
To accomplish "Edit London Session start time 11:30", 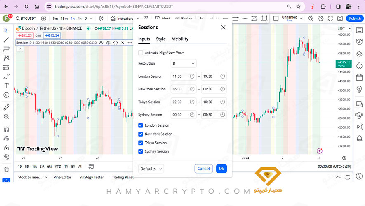I will 184,76.
